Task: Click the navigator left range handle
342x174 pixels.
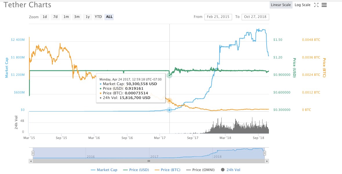Action: pos(33,153)
